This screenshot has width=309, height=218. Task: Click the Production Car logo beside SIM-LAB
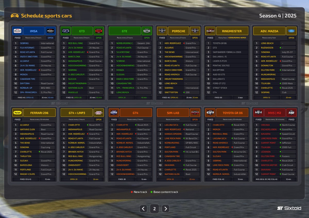click(x=195, y=113)
